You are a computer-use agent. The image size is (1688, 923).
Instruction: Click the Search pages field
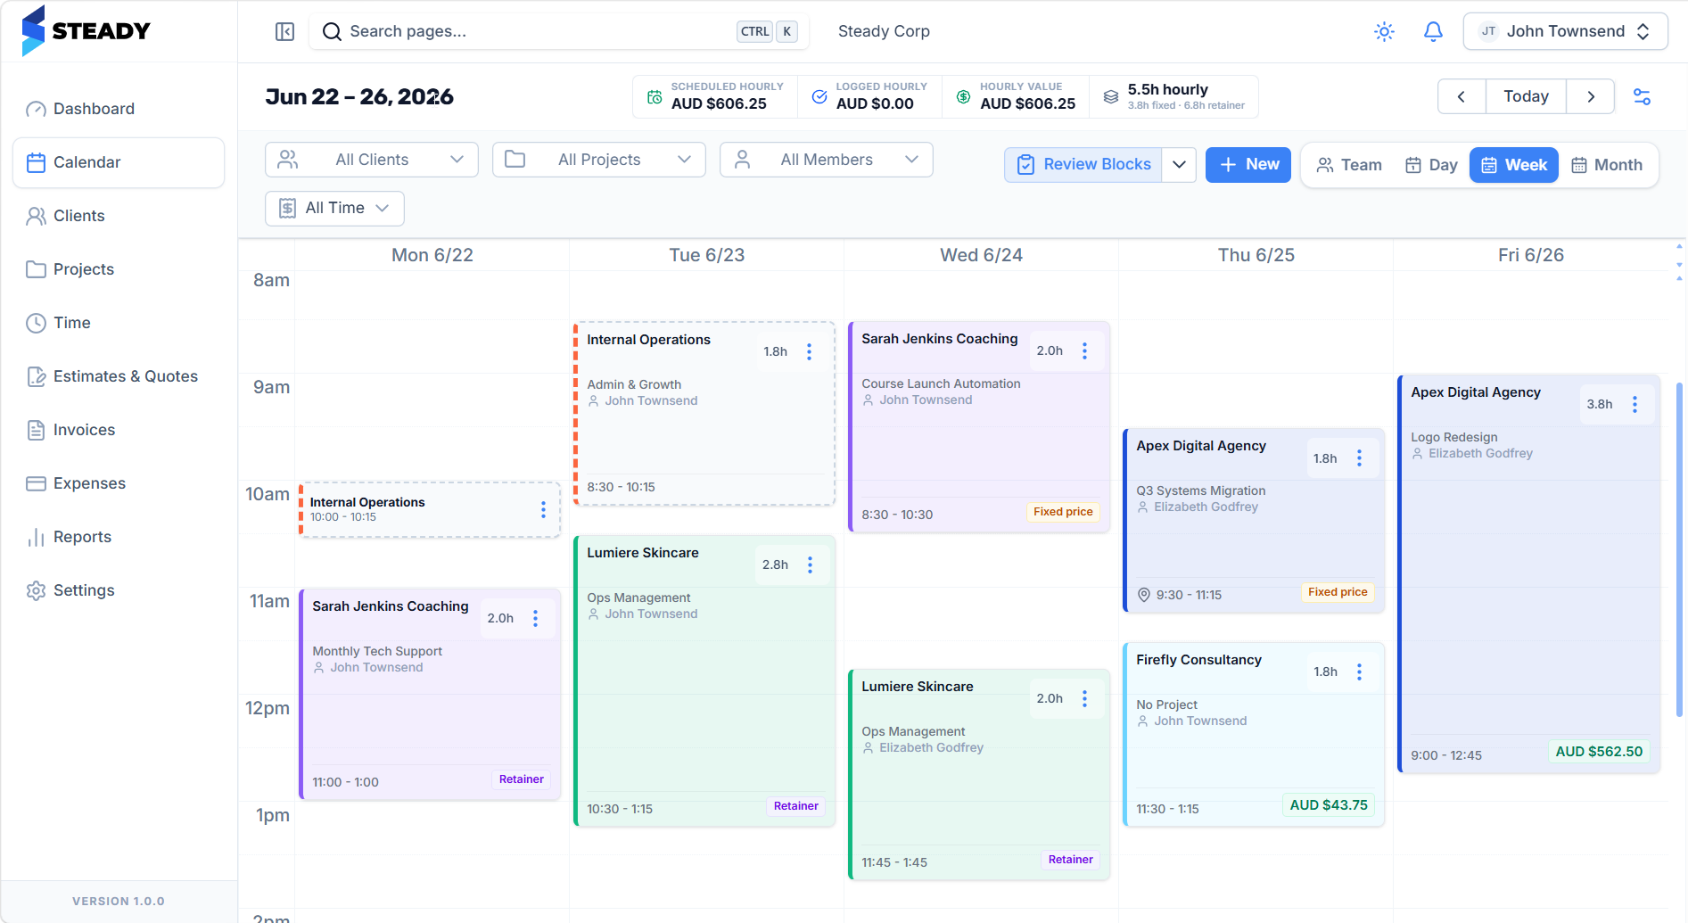click(x=559, y=31)
